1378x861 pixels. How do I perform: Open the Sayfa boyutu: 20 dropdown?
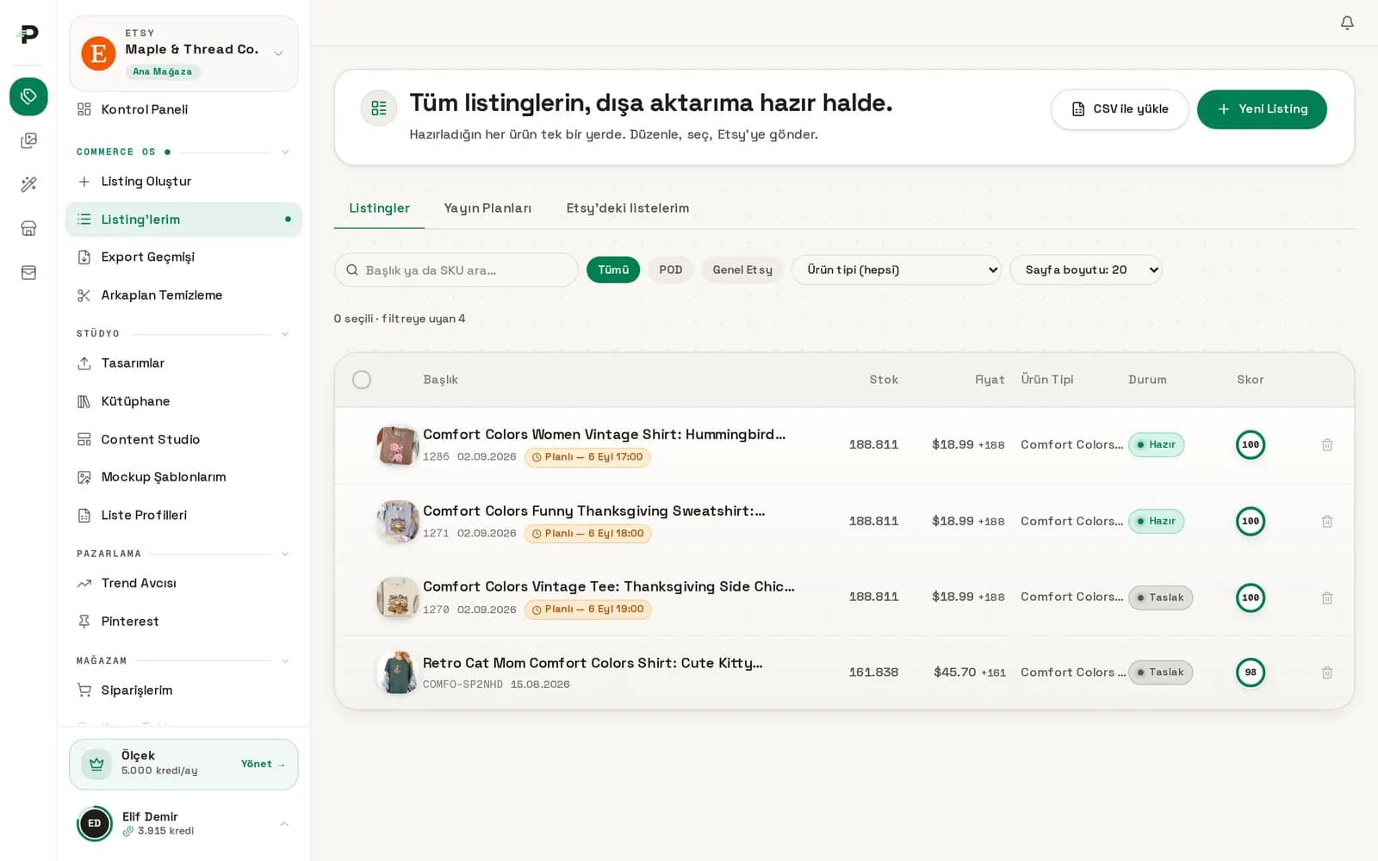point(1085,269)
